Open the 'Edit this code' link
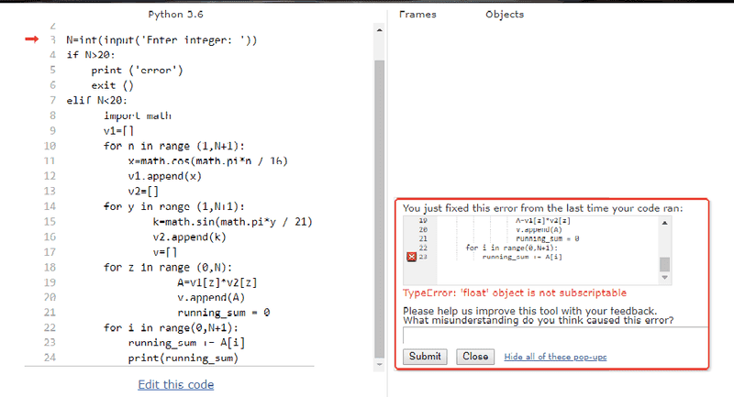 175,384
